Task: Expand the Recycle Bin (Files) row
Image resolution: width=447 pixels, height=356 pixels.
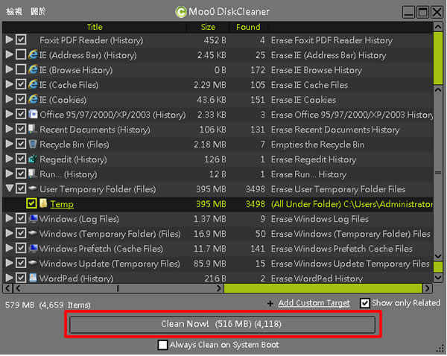Action: (x=9, y=144)
